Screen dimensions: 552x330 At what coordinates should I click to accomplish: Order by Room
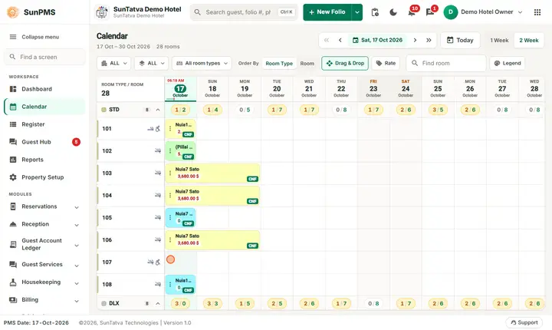[307, 64]
